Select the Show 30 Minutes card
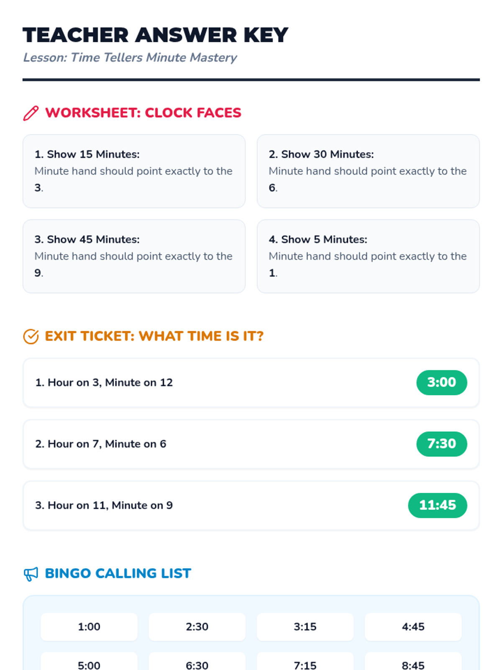The height and width of the screenshot is (670, 502). pos(368,171)
